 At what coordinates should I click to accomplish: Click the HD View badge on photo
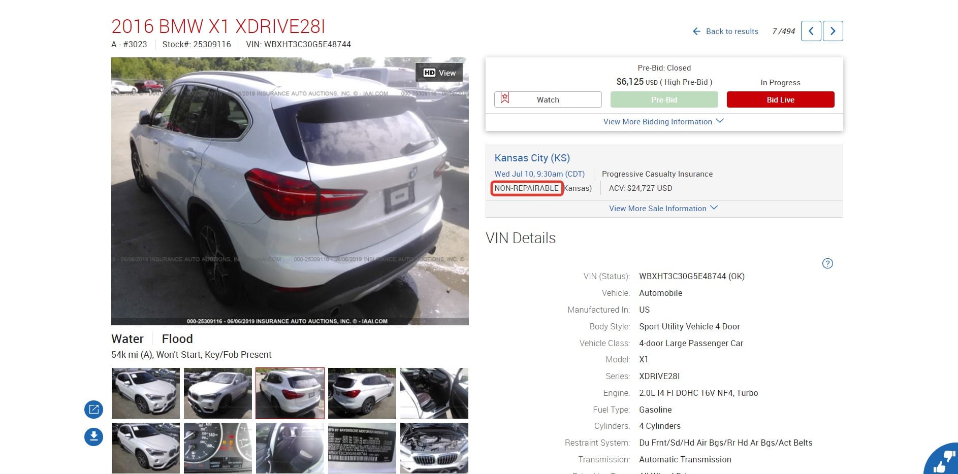[x=439, y=73]
